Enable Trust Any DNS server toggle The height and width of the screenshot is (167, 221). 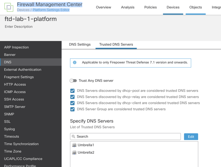click(73, 81)
